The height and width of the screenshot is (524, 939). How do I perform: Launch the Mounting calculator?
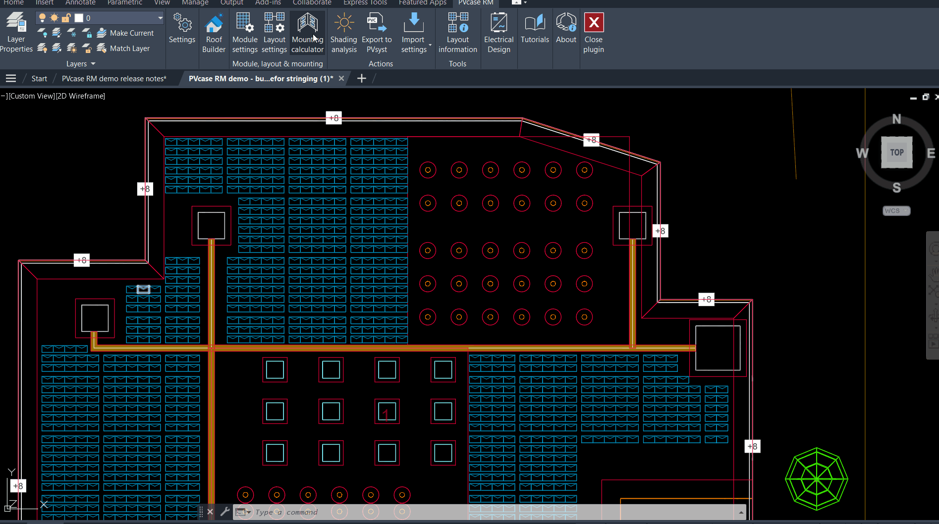(x=307, y=33)
